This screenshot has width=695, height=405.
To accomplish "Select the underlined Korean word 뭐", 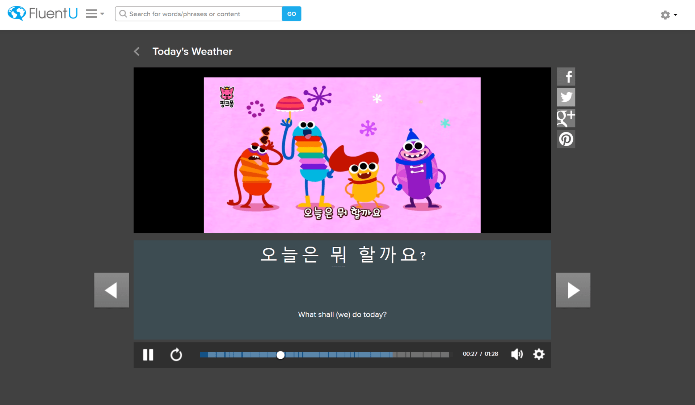I will tap(338, 255).
